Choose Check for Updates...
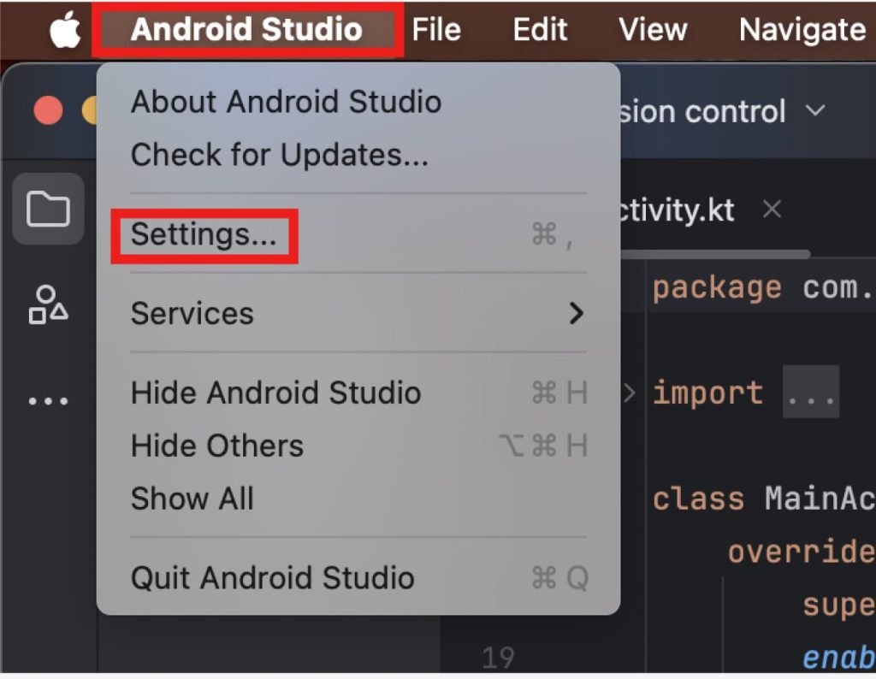The width and height of the screenshot is (876, 679). [279, 155]
